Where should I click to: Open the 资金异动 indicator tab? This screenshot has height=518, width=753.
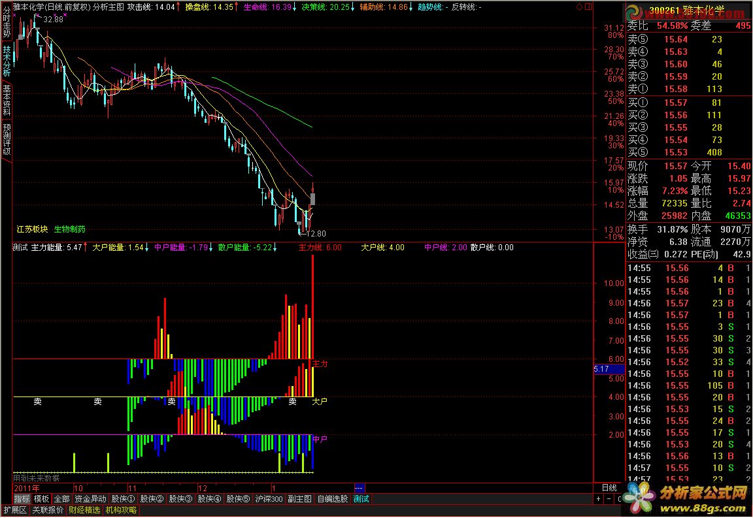click(x=90, y=499)
